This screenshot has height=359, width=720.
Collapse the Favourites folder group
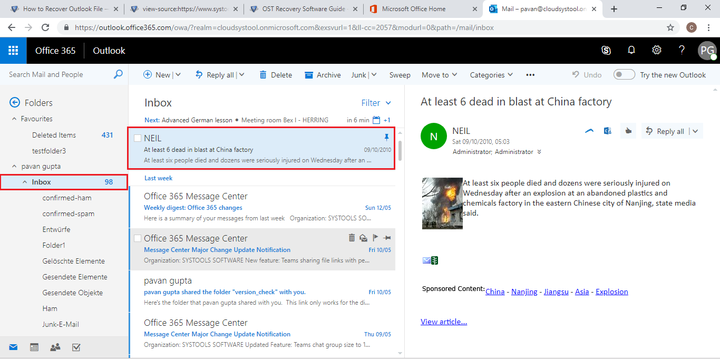point(14,119)
